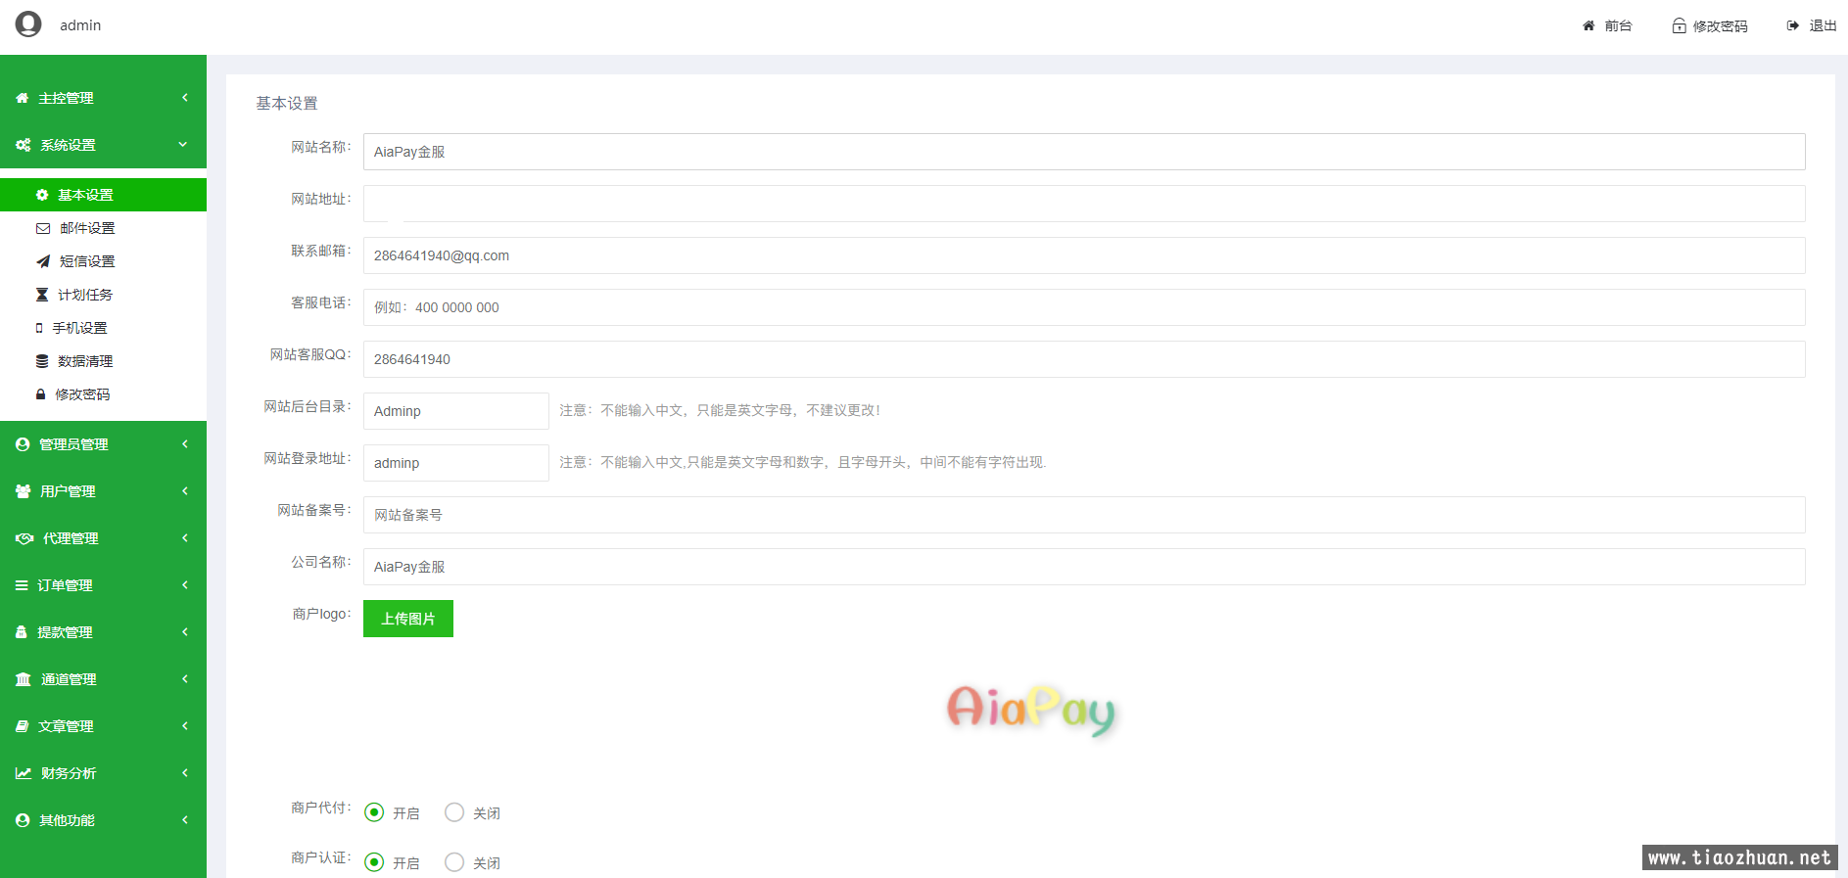Click the book icon of 文章管理
The image size is (1848, 878).
pos(23,726)
